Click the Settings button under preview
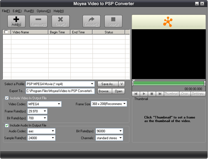The height and width of the screenshot is (159, 208). (198, 94)
